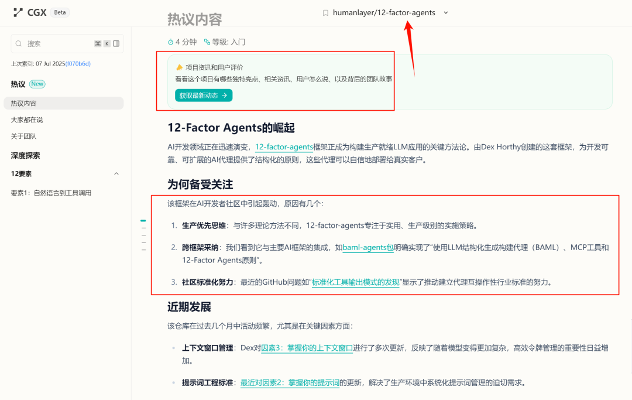The width and height of the screenshot is (632, 400).
Task: Collapse the 12要素 section chevron
Action: 116,174
